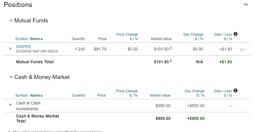Open the SWPPX symbol link
The width and height of the screenshot is (256, 132).
23,46
